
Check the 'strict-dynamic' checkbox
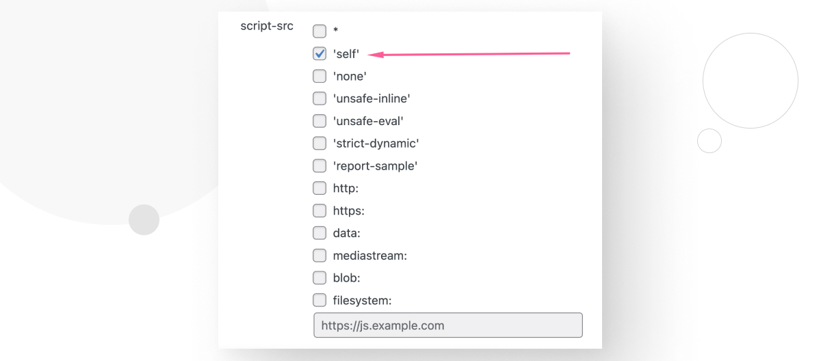pyautogui.click(x=320, y=144)
